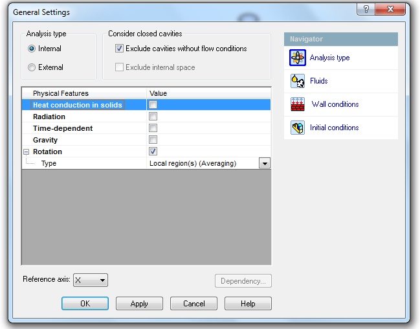The height and width of the screenshot is (329, 420).
Task: Click the Wall conditions brick icon
Action: coord(297,104)
